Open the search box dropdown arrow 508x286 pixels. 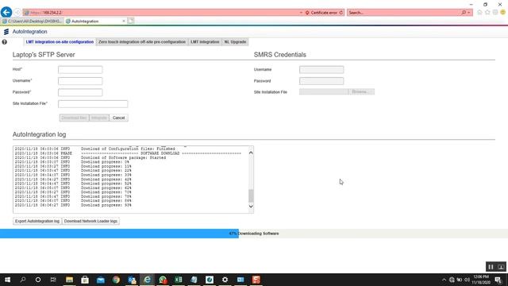tap(469, 13)
